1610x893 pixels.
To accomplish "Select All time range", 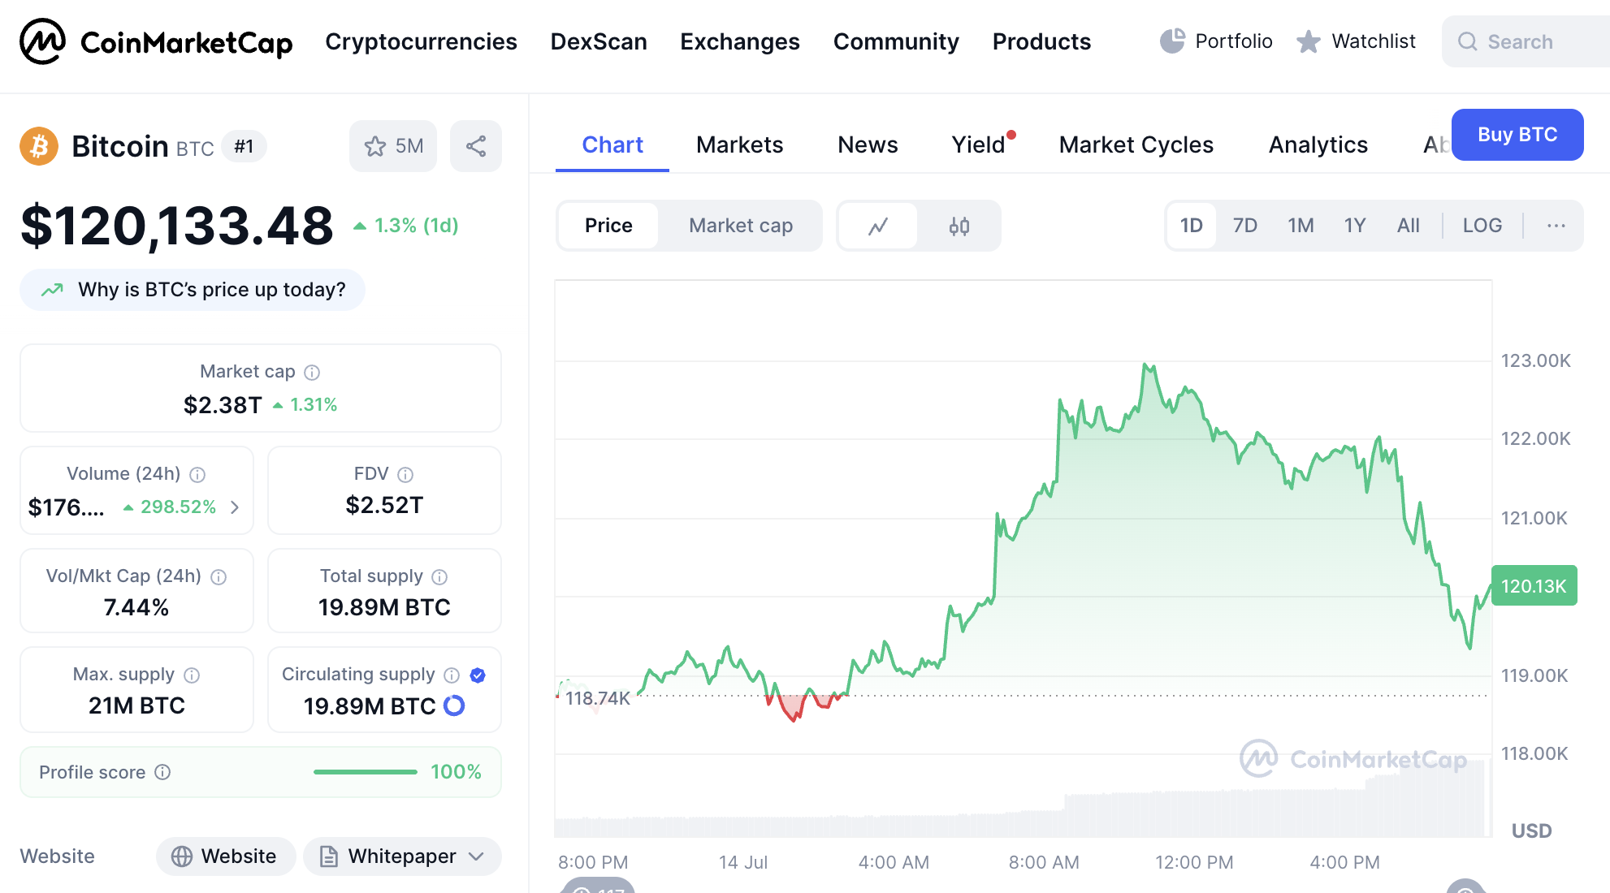I will point(1408,226).
